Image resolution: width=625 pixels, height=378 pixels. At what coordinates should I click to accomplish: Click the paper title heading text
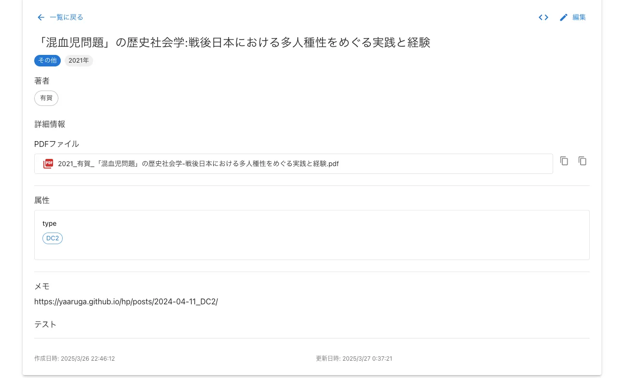(232, 42)
